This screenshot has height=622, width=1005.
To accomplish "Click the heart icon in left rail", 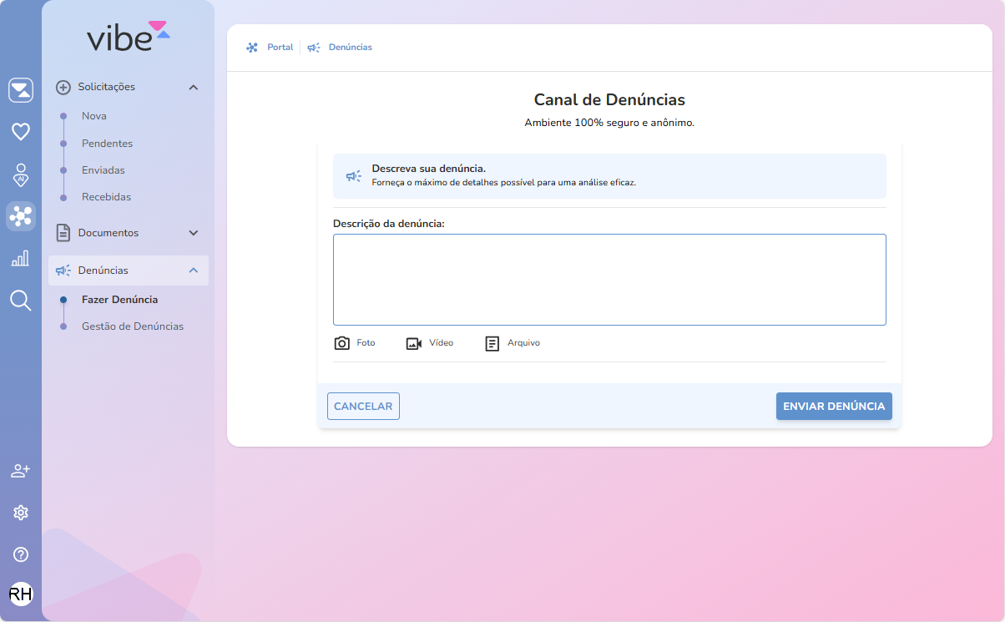I will pyautogui.click(x=21, y=131).
